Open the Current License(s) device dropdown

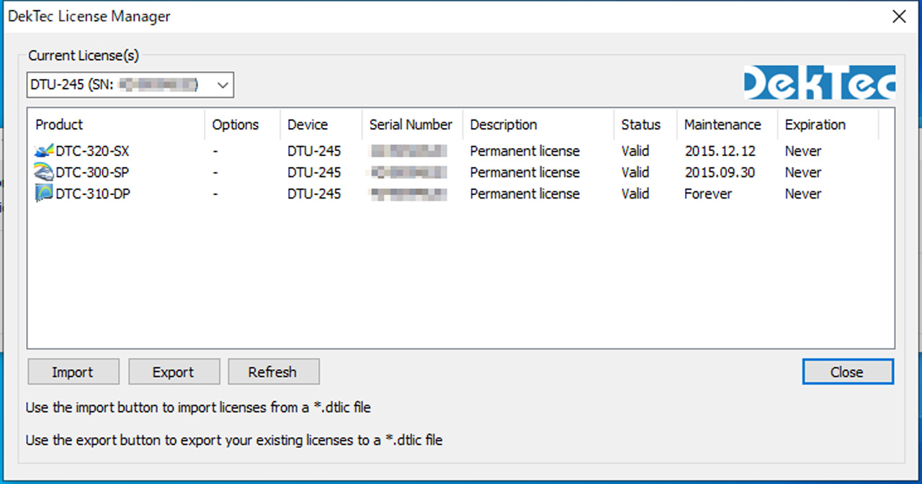click(130, 85)
